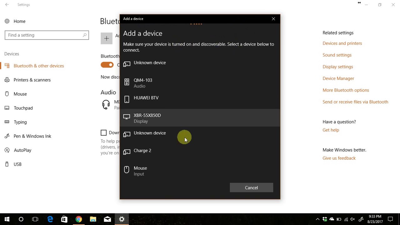Open Printers & scanners section
The width and height of the screenshot is (400, 225).
(x=32, y=80)
